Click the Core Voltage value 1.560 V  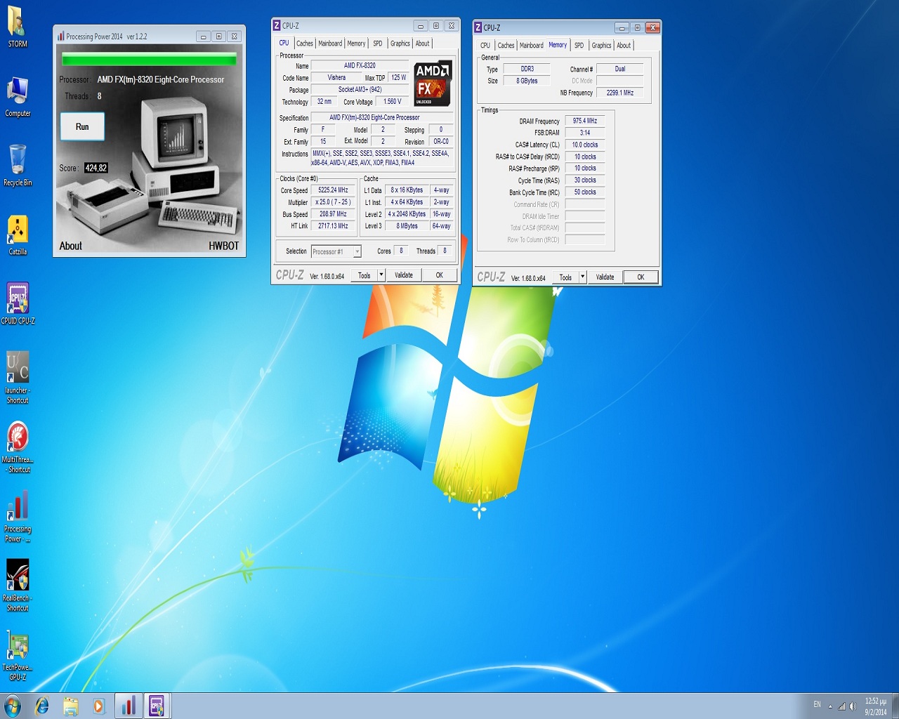click(x=392, y=101)
